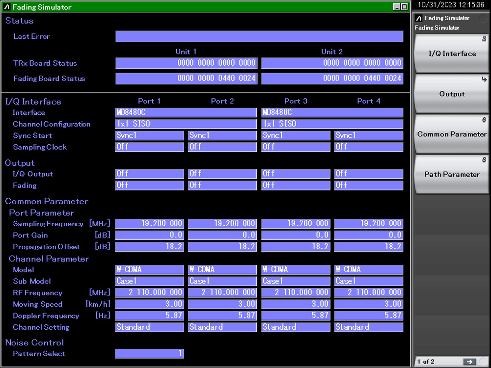Toggle Fading for Port 2

[x=222, y=185]
